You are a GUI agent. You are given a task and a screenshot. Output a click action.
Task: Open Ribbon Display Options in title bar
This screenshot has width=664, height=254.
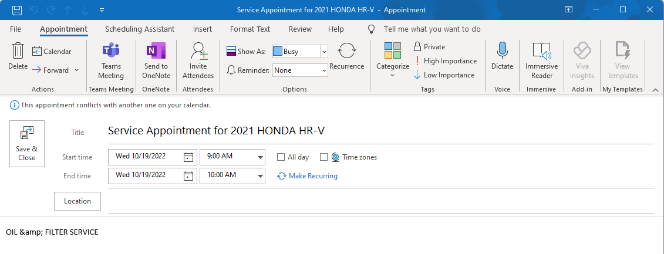click(569, 9)
